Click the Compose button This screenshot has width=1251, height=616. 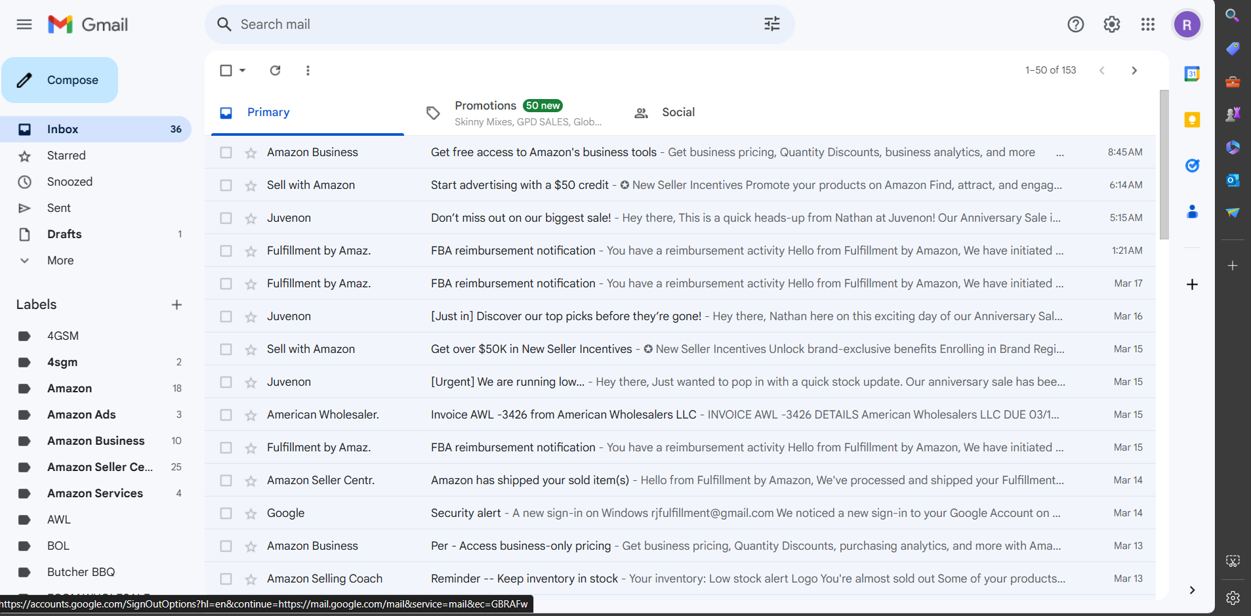tap(60, 80)
